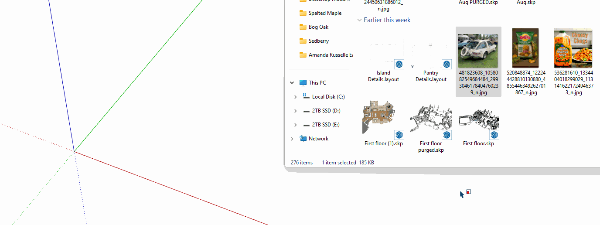The image size is (600, 225).
Task: Select the First floor.skp file
Action: [478, 125]
